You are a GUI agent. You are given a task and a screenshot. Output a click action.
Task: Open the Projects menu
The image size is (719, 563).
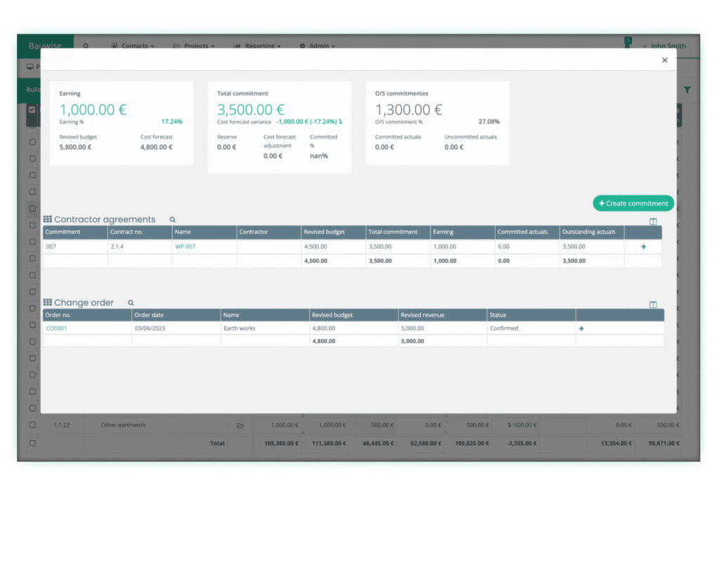[194, 46]
